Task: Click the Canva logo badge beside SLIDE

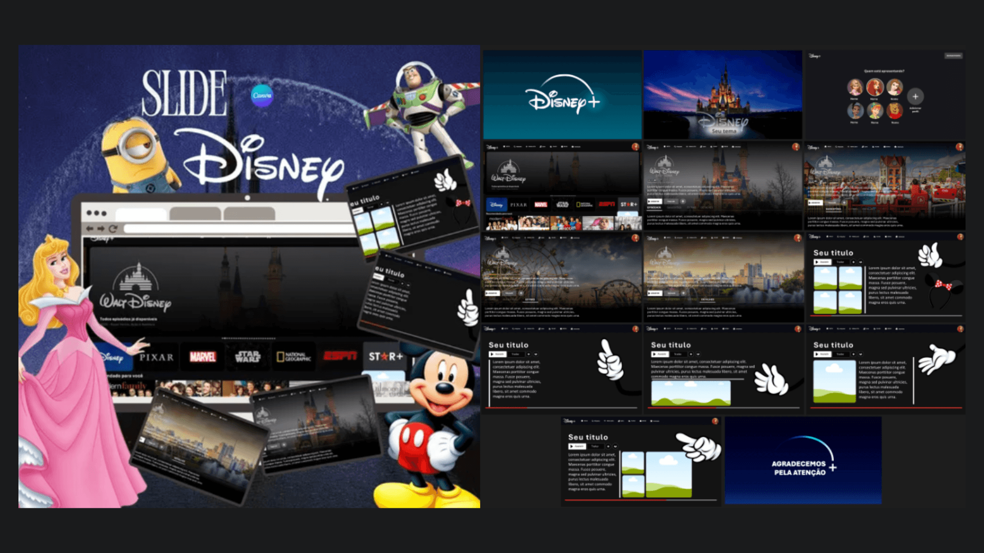Action: pos(262,96)
